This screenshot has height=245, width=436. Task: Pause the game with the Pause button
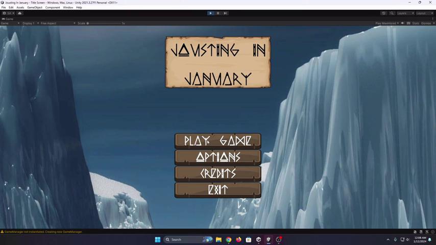218,13
